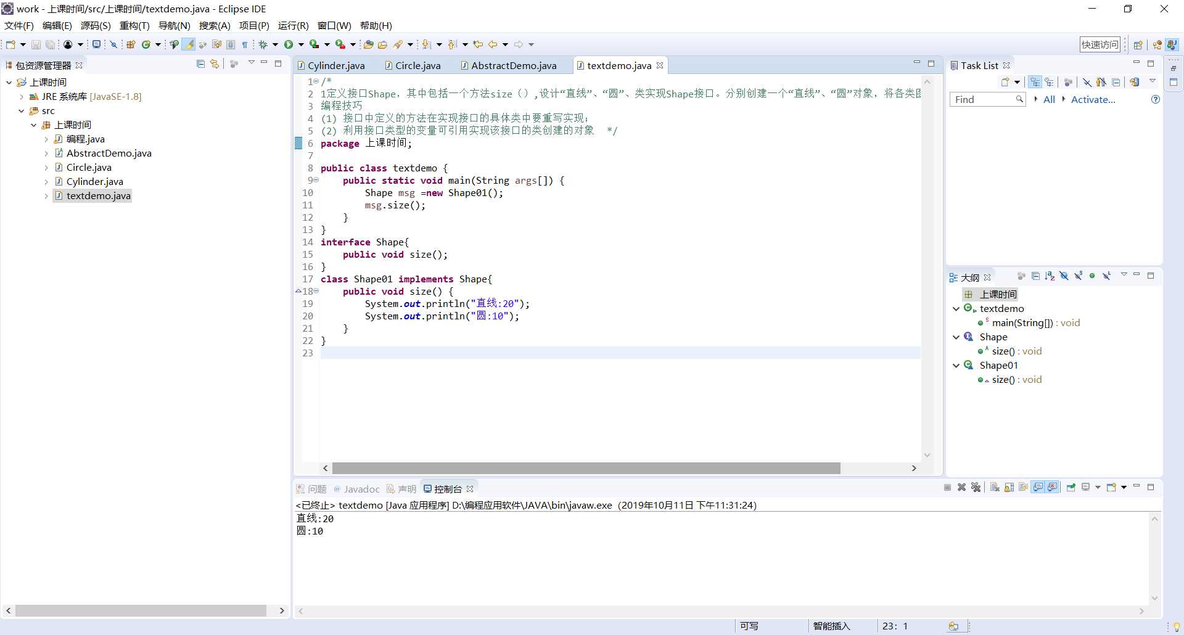The image size is (1184, 635).
Task: Click package explorer horizontal scrollbar thumb
Action: (x=141, y=610)
